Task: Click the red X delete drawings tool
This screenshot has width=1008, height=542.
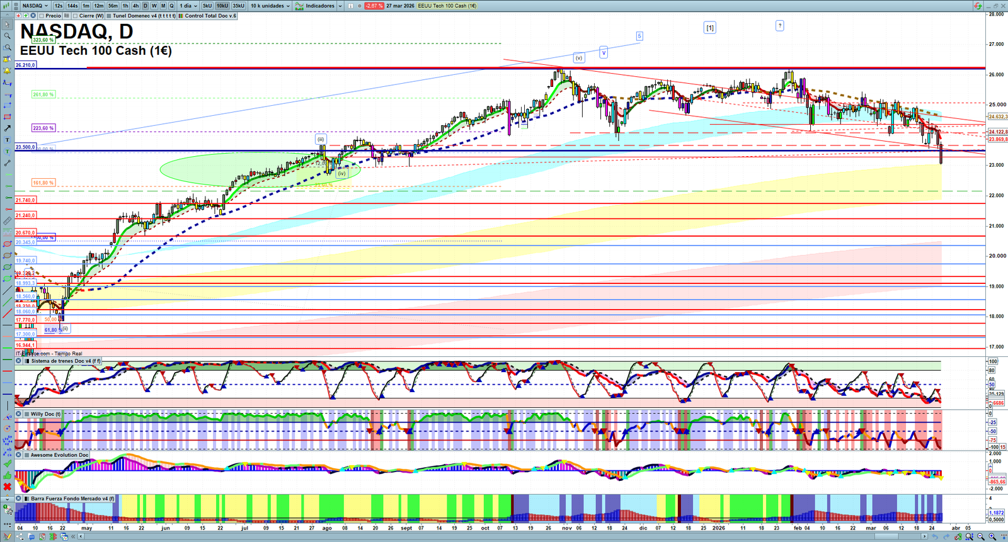Action: (x=7, y=487)
